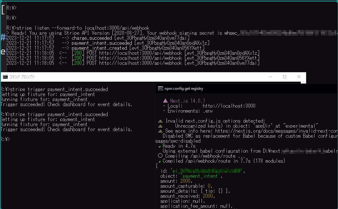
Task: Click the npm config get registry title text
Action: [184, 89]
